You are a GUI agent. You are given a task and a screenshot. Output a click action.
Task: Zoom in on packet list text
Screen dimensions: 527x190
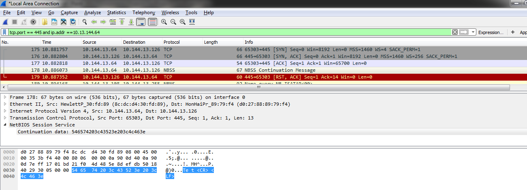point(164,22)
